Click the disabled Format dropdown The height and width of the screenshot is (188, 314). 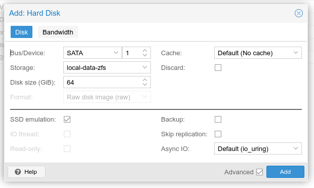coord(107,97)
